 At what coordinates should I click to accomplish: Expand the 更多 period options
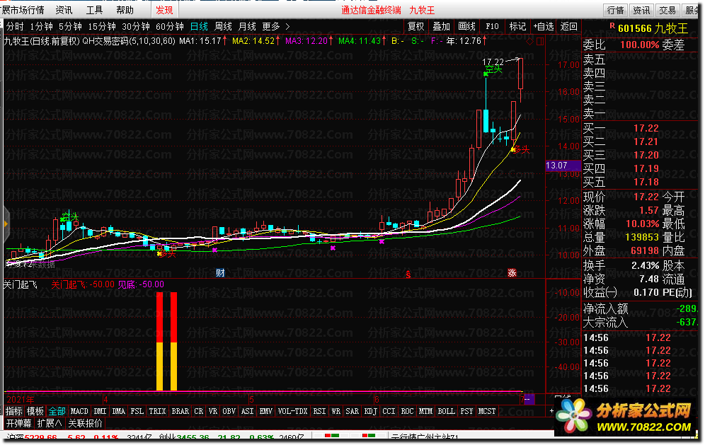[270, 26]
